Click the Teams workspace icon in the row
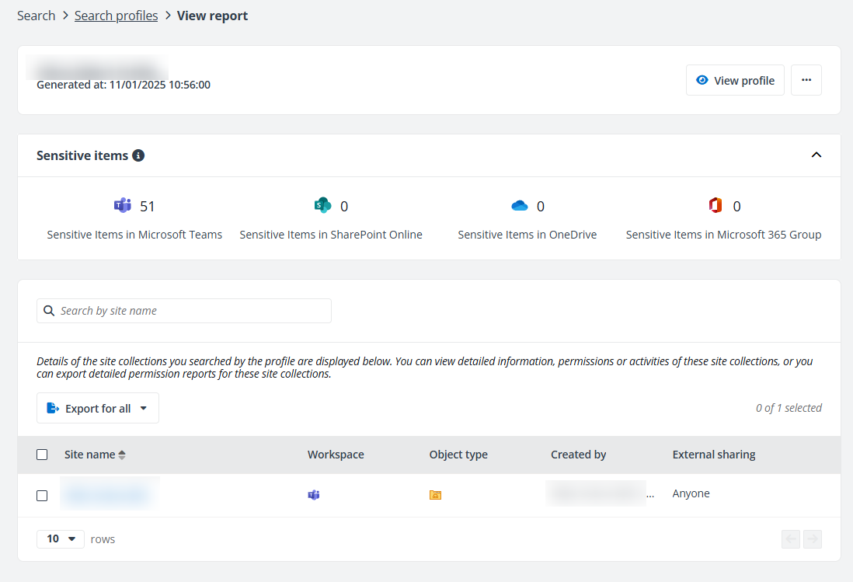 [x=314, y=495]
